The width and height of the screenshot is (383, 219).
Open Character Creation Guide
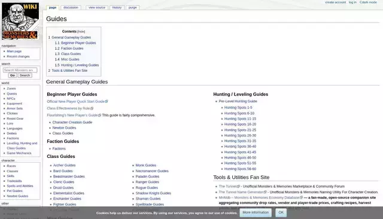coord(72,122)
